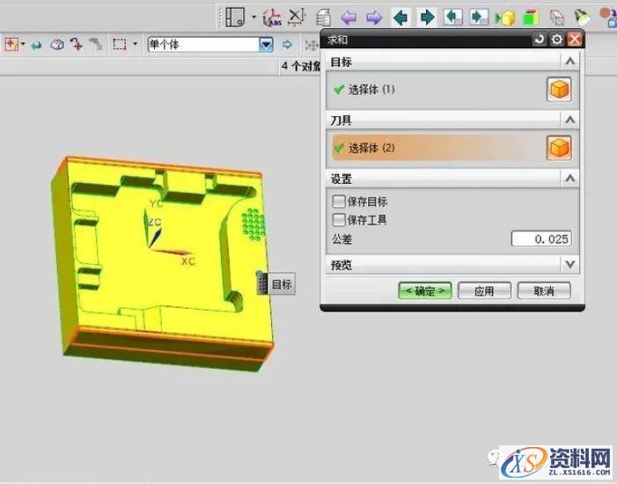The height and width of the screenshot is (484, 617).
Task: Enable the 保存工具 checkbox
Action: tap(339, 220)
